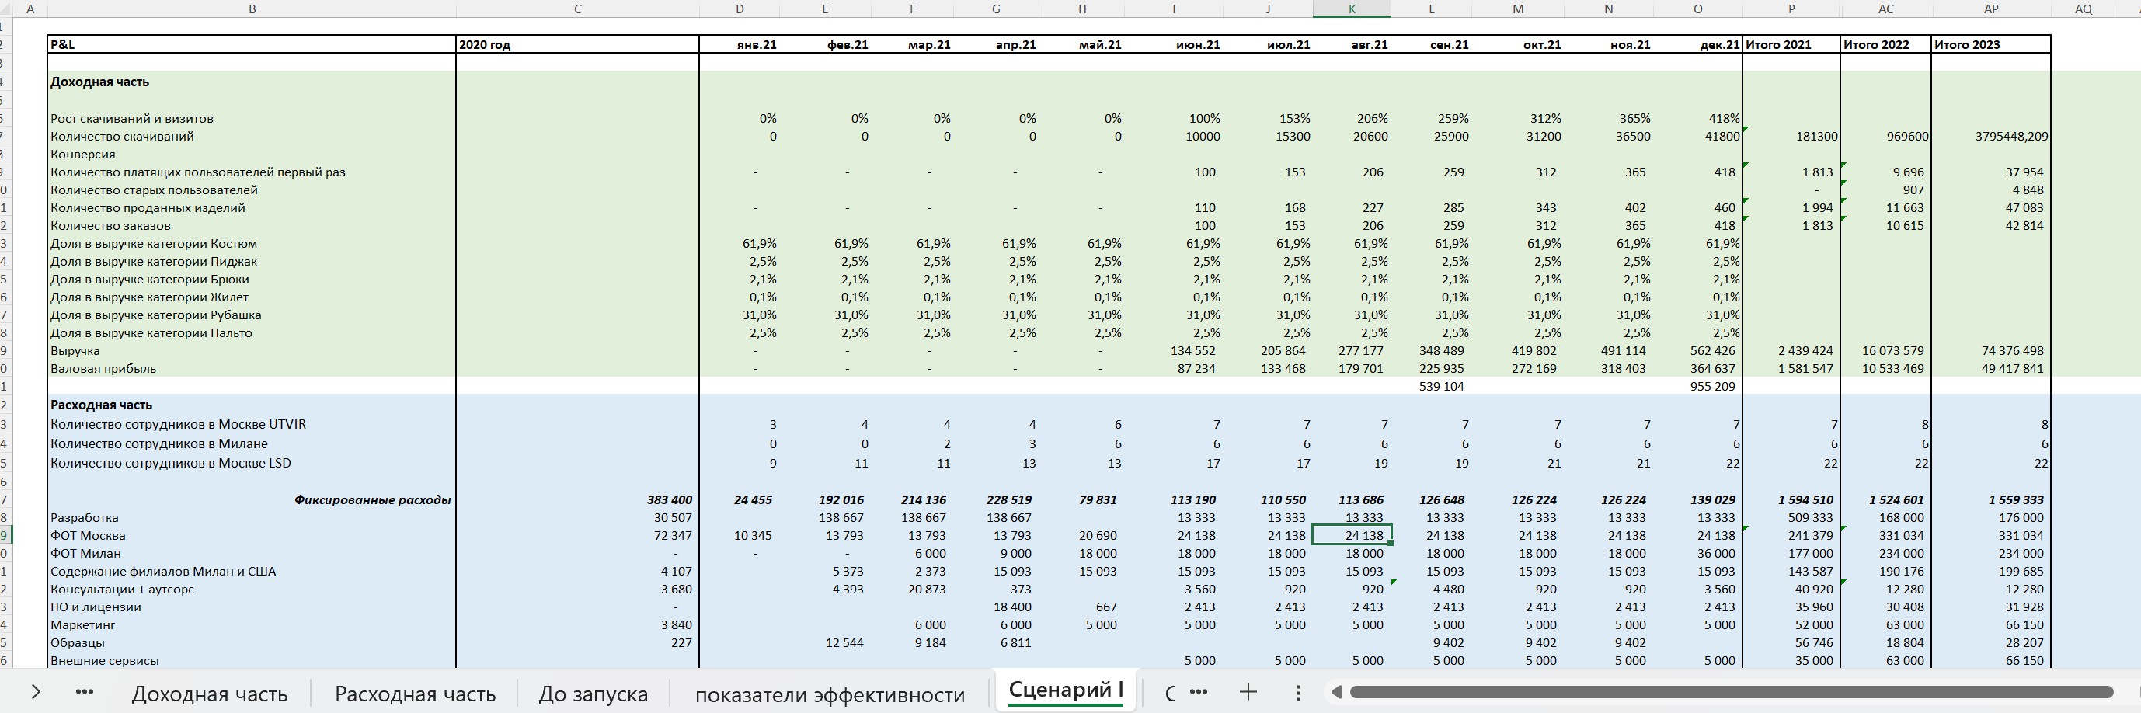Click the Итого 2022 header cell
This screenshot has width=2141, height=713.
click(1886, 45)
